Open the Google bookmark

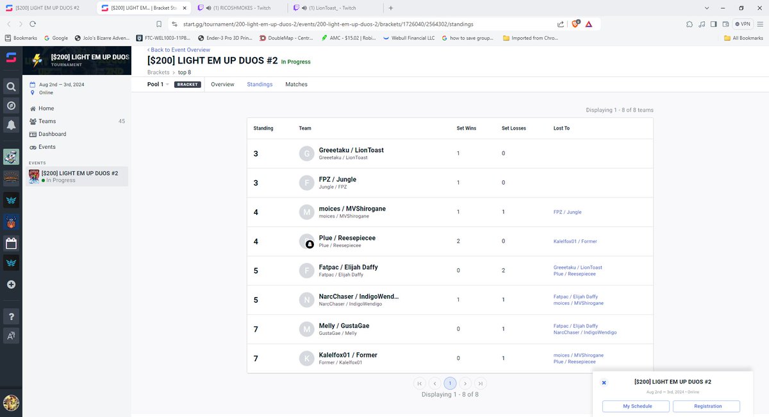[x=56, y=38]
